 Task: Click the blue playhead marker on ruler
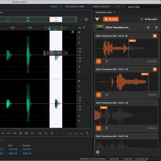point(49,29)
